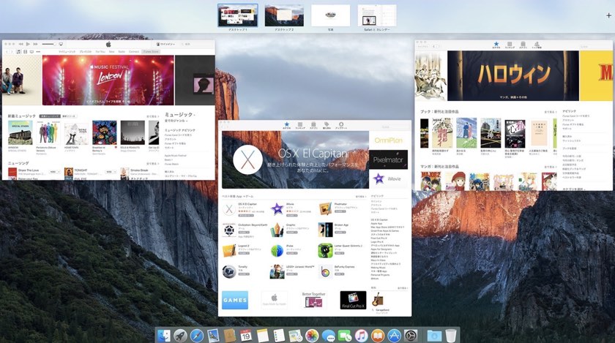Open the App Store Dock icon

(x=394, y=336)
